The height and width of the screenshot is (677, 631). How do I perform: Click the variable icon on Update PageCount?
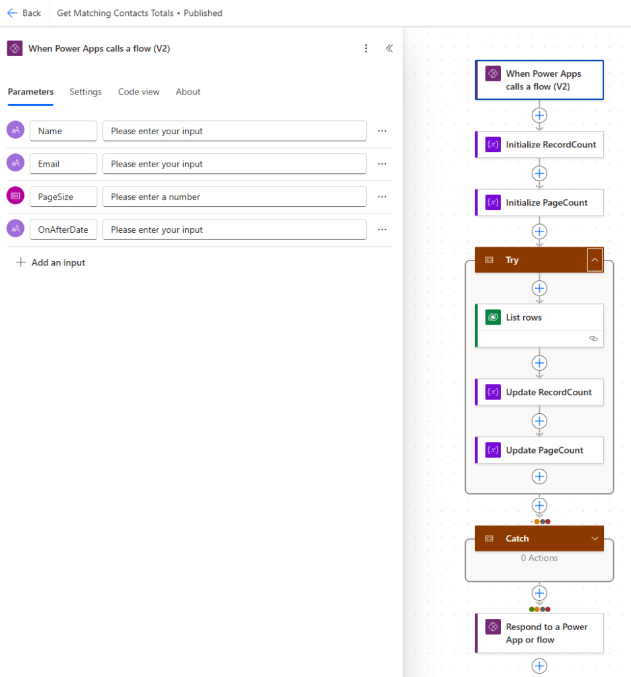click(x=492, y=450)
